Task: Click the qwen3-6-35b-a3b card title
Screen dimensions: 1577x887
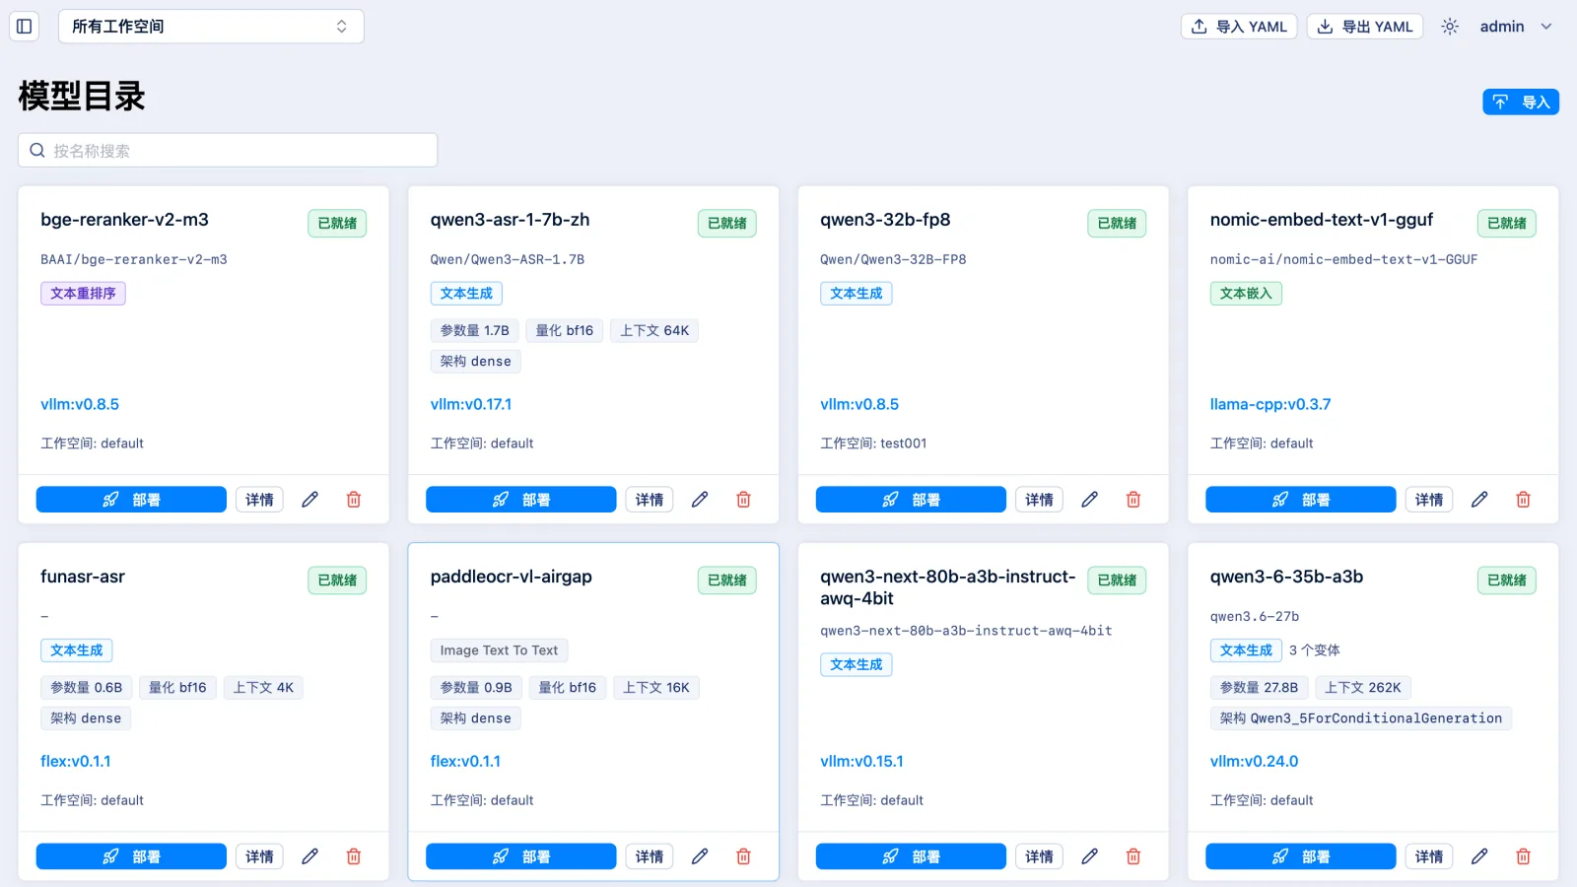Action: coord(1286,577)
